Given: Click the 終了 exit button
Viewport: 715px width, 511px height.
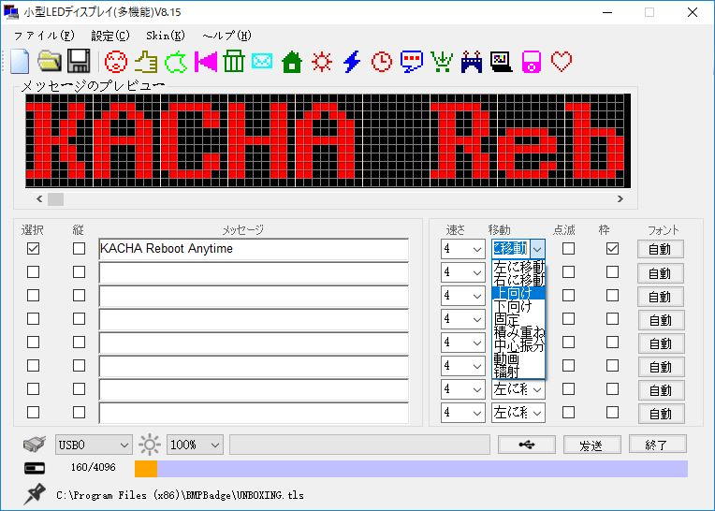Looking at the screenshot, I should [657, 445].
